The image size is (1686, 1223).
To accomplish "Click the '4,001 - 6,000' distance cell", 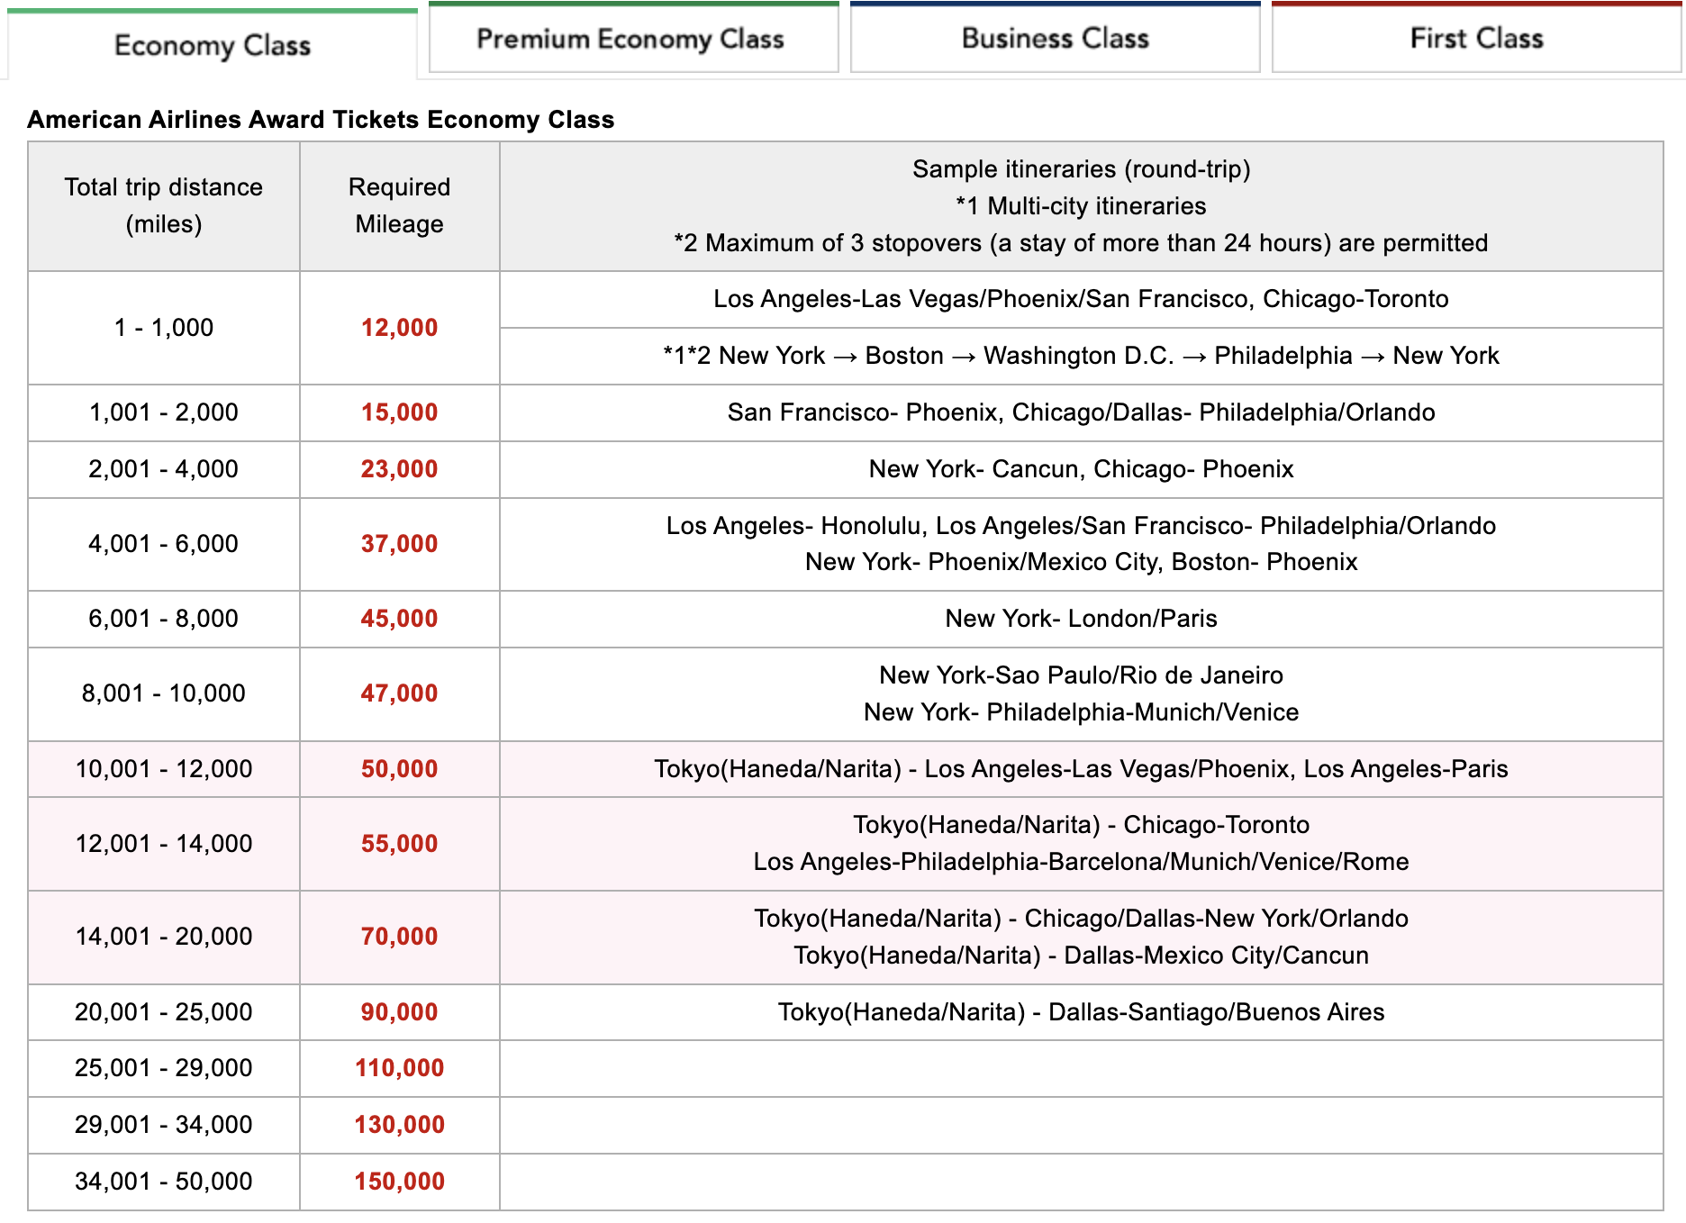I will click(x=164, y=544).
